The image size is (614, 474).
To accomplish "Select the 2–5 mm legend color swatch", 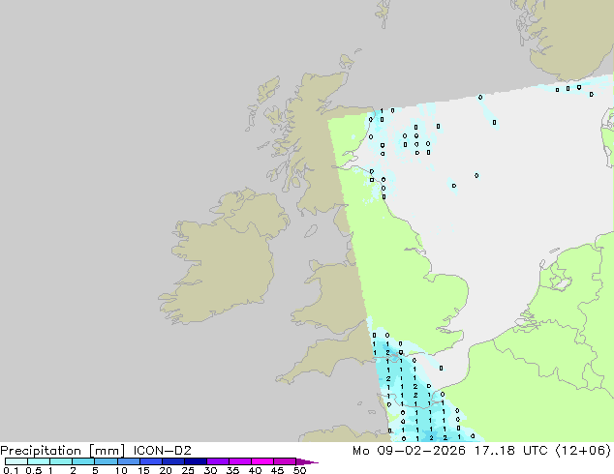I will tap(84, 461).
